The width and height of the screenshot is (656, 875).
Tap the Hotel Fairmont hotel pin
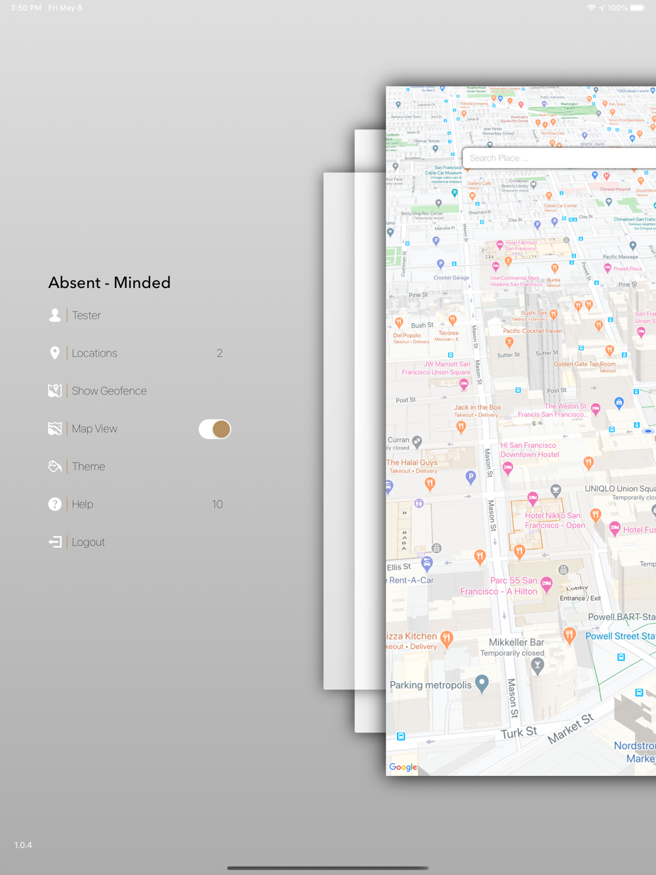click(x=500, y=245)
